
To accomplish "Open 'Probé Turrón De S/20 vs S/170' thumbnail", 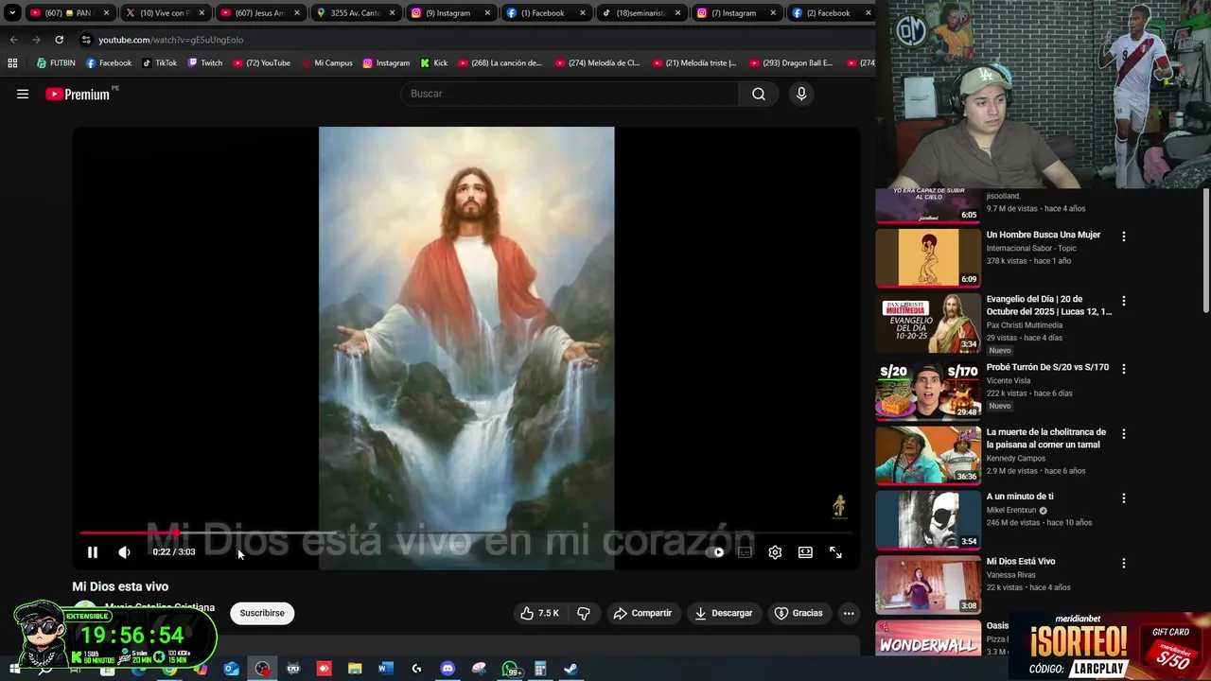I will pos(928,390).
